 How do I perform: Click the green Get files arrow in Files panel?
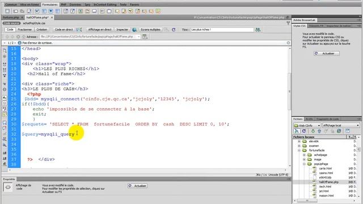click(313, 131)
